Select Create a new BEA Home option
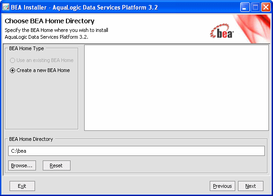The image size is (273, 196). click(x=40, y=70)
